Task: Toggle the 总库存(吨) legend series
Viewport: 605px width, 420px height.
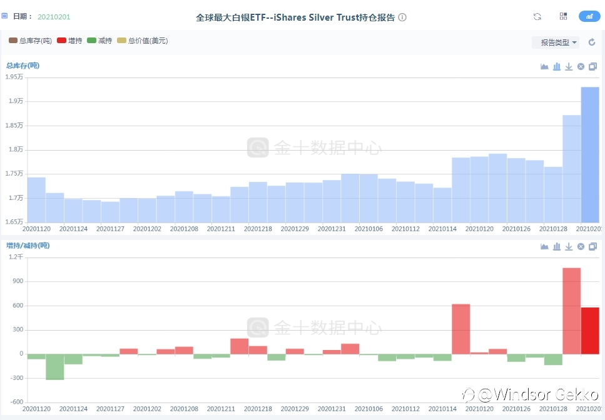Action: [x=30, y=41]
